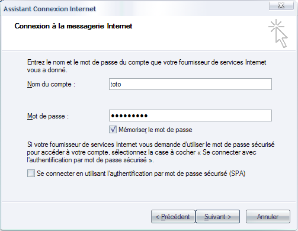Click the 'Mot de passe :' label

[48, 116]
